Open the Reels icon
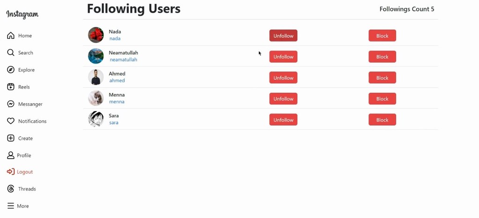Viewport: 479px width, 218px height. pos(11,87)
